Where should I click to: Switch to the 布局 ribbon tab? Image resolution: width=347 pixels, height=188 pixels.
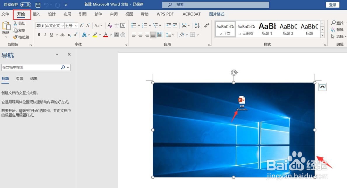coord(67,14)
